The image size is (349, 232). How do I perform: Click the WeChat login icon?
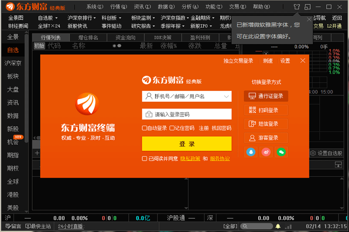281,152
